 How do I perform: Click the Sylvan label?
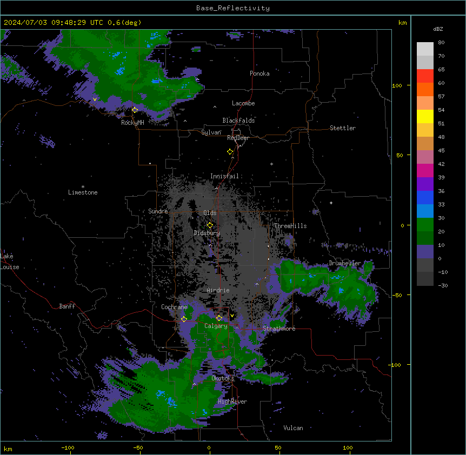[211, 132]
